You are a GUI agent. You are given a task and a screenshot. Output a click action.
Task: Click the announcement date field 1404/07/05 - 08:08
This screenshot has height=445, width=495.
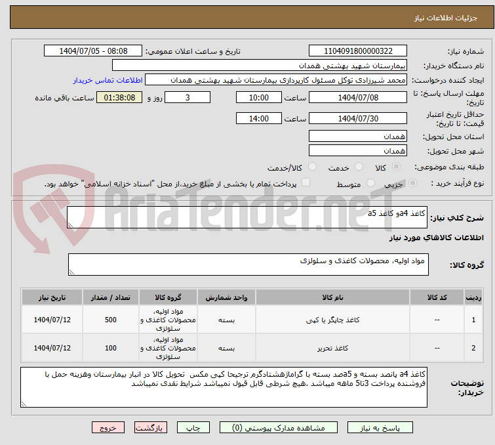93,51
